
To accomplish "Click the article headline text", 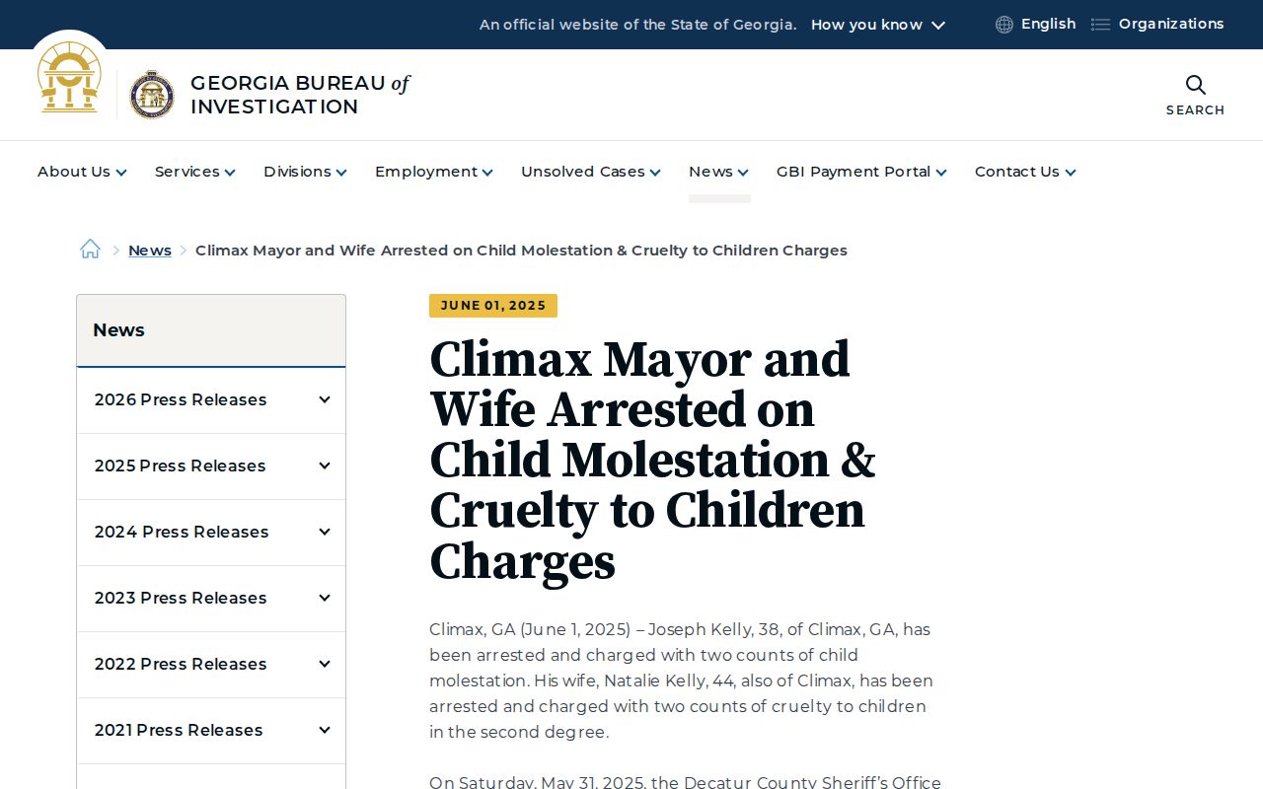I will [x=652, y=461].
